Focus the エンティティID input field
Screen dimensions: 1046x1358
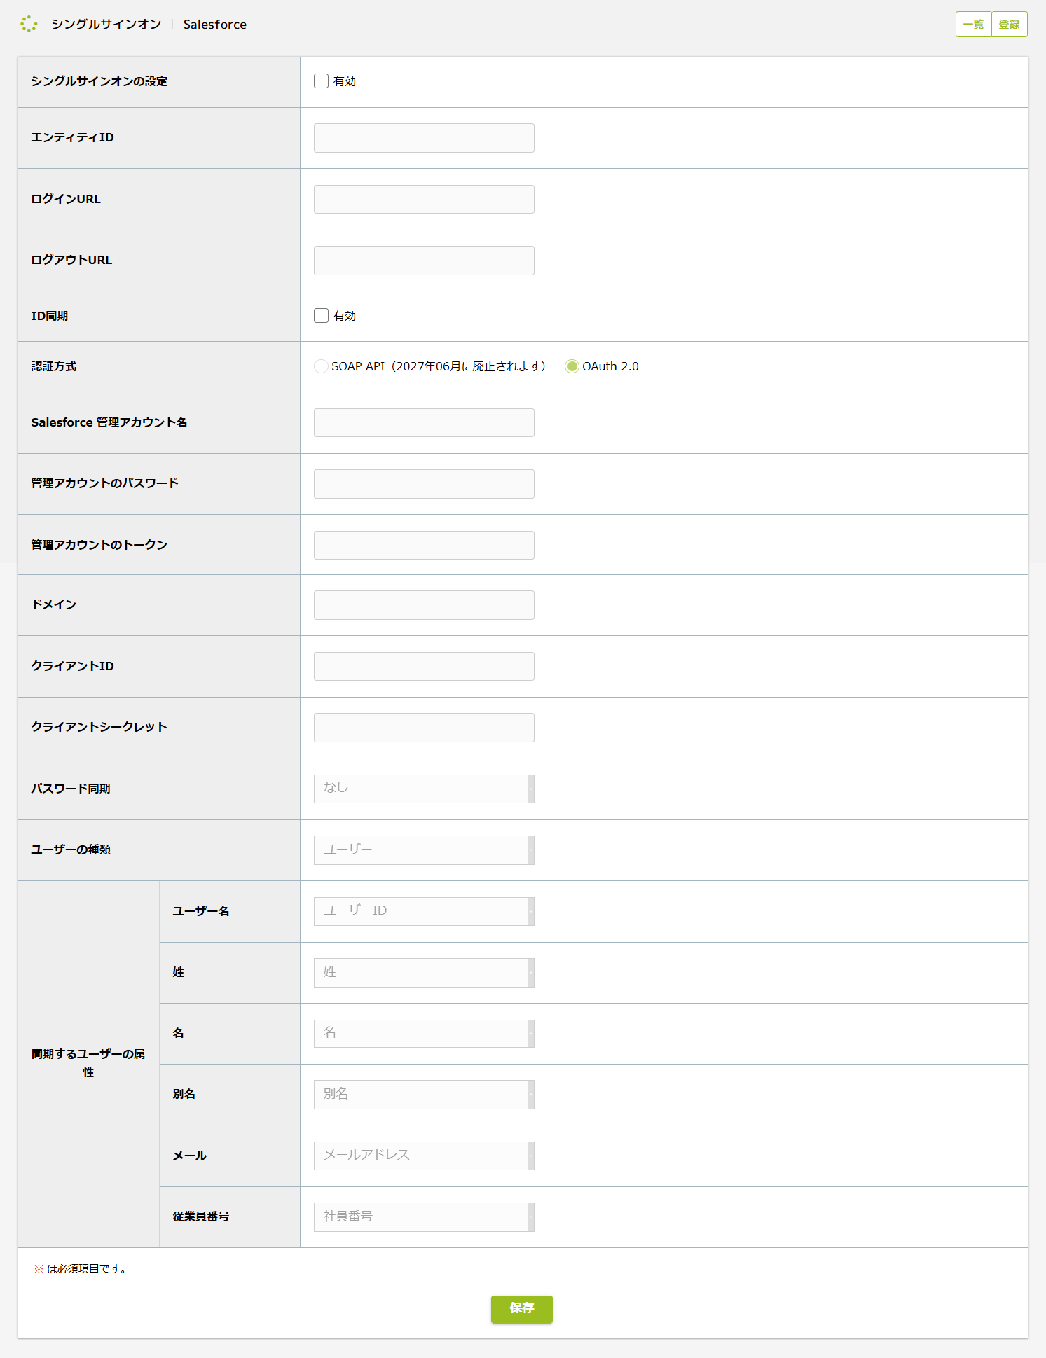(x=424, y=138)
